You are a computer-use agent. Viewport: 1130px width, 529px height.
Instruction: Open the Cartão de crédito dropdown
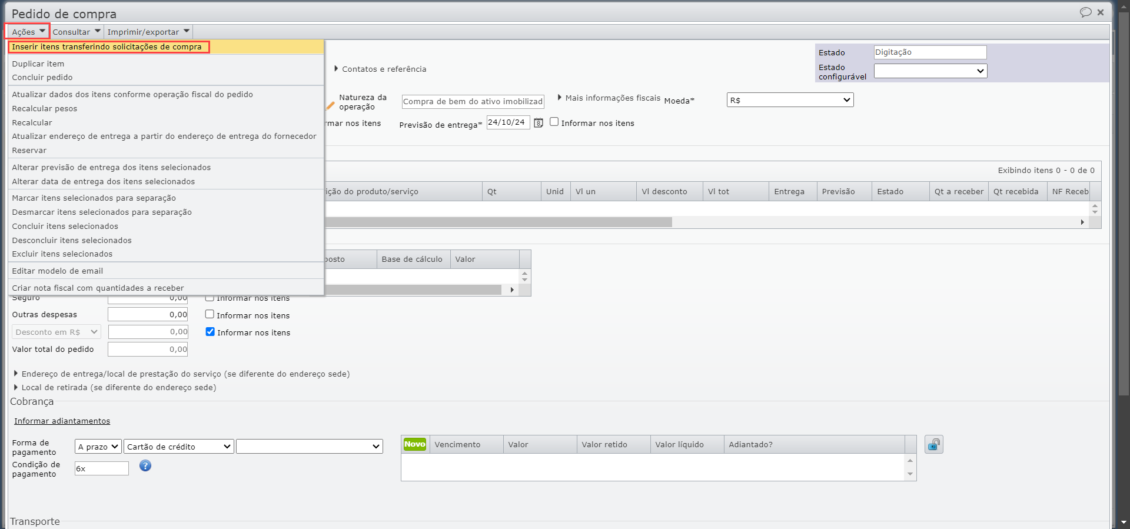pyautogui.click(x=178, y=447)
